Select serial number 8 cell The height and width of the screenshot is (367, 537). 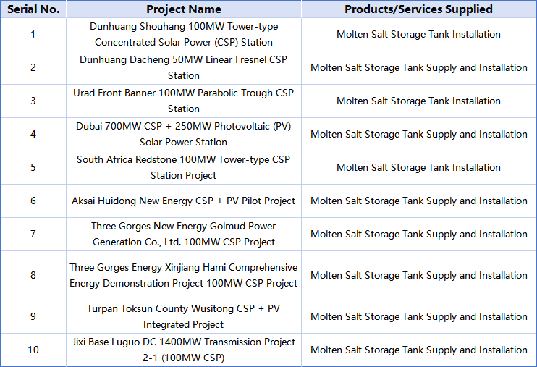[33, 275]
